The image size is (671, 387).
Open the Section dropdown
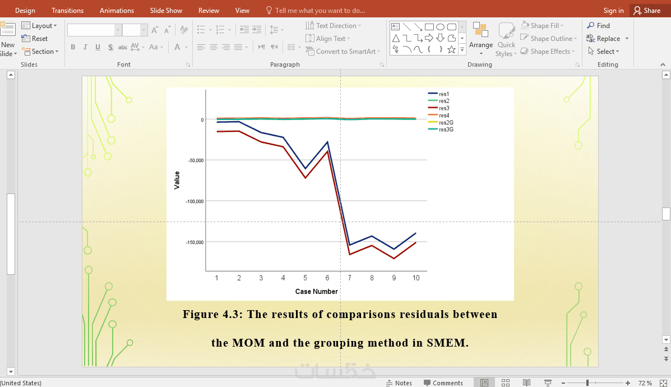[x=40, y=52]
